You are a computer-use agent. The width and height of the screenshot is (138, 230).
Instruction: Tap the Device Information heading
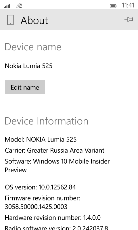pos(47,121)
